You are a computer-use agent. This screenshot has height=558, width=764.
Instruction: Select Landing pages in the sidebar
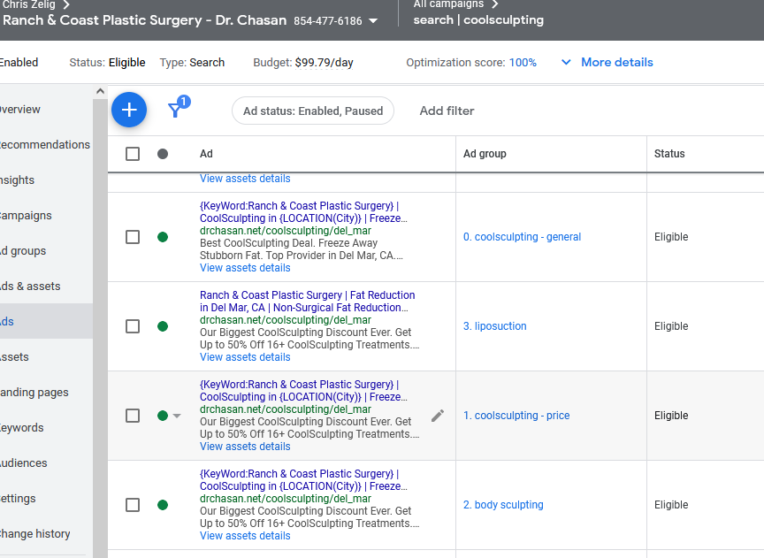click(x=34, y=393)
